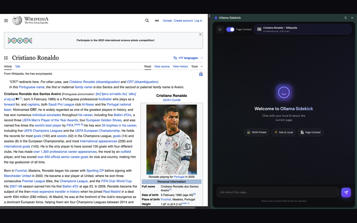
Task: Open appearance glasses icon menu
Action: pyautogui.click(x=157, y=21)
